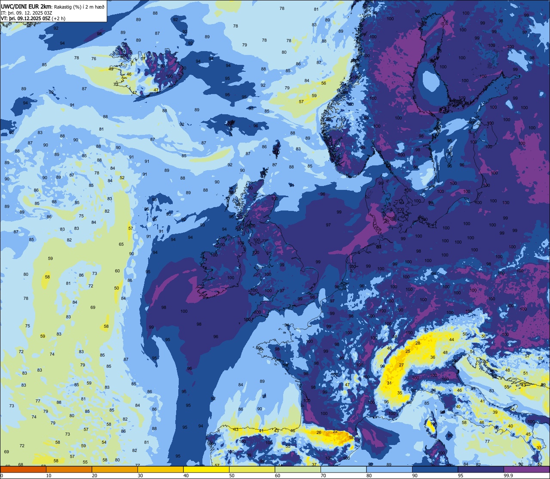Click the map title "UWC/DINI EUR 2km"
Image resolution: width=550 pixels, height=479 pixels.
[x=26, y=6]
